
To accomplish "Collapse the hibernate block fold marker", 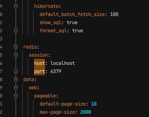I will (16, 6).
